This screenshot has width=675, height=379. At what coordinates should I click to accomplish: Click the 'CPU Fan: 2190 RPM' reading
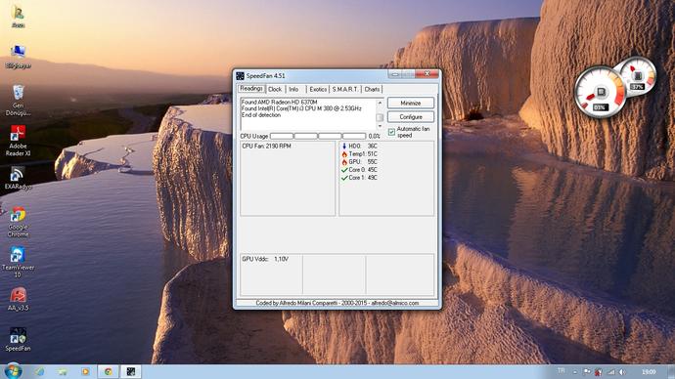click(266, 147)
